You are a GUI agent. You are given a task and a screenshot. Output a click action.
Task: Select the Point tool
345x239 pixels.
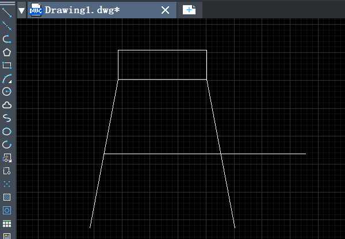coord(7,184)
